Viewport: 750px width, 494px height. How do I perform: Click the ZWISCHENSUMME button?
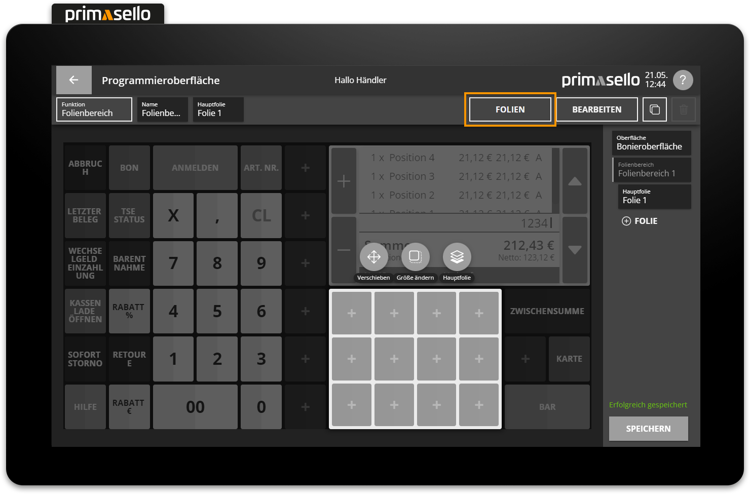point(547,311)
